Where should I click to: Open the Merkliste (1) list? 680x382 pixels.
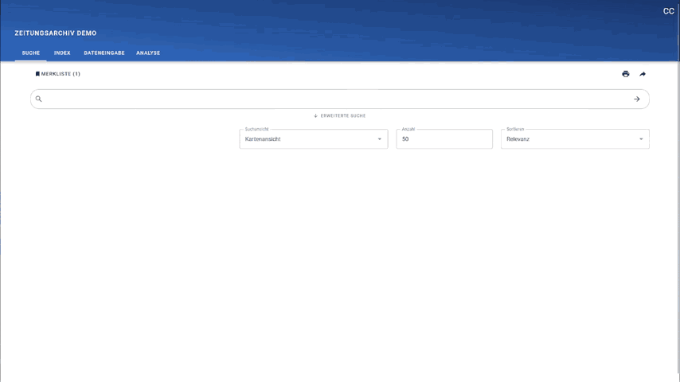[x=61, y=74]
